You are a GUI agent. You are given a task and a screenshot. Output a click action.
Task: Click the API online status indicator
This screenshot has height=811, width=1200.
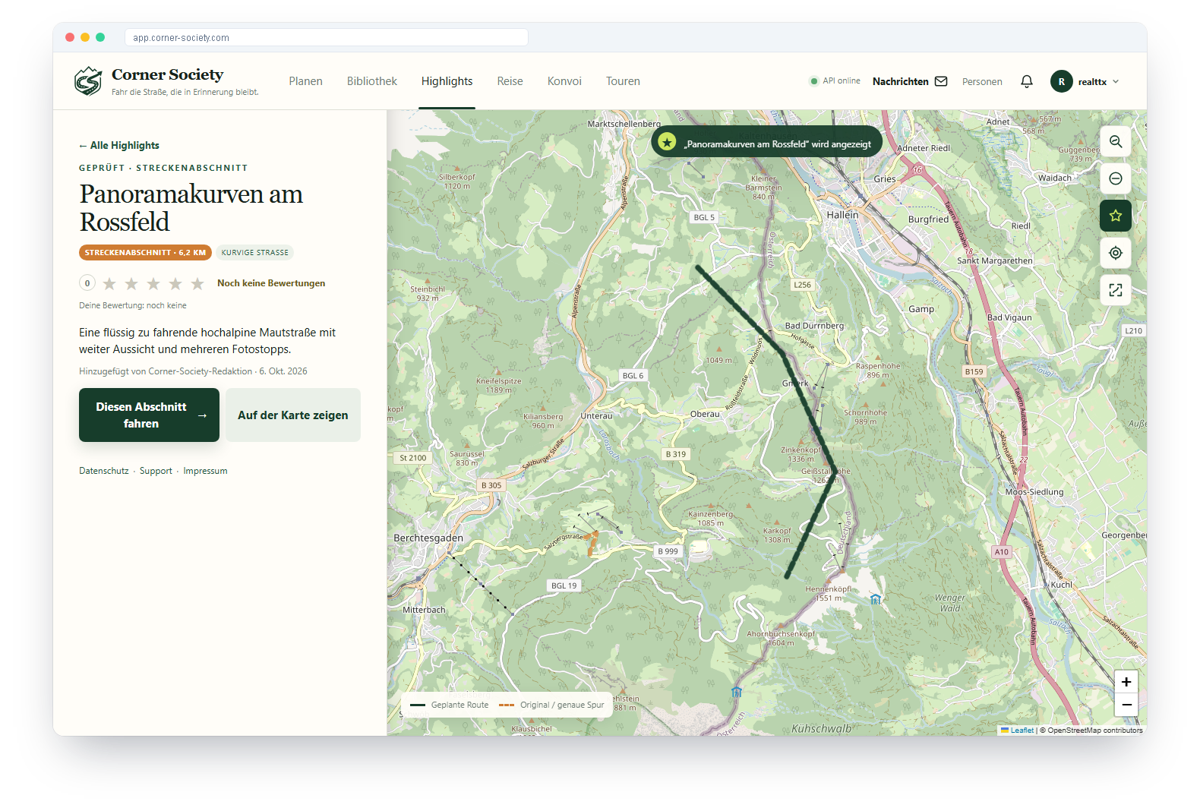click(x=835, y=81)
